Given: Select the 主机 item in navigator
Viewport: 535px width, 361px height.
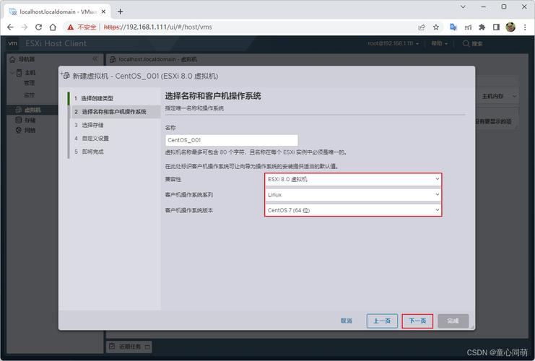Looking at the screenshot, I should [30, 73].
